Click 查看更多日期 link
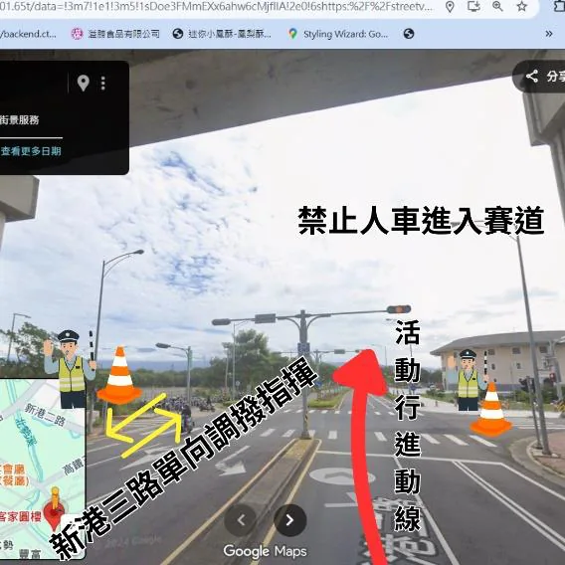 click(x=31, y=151)
